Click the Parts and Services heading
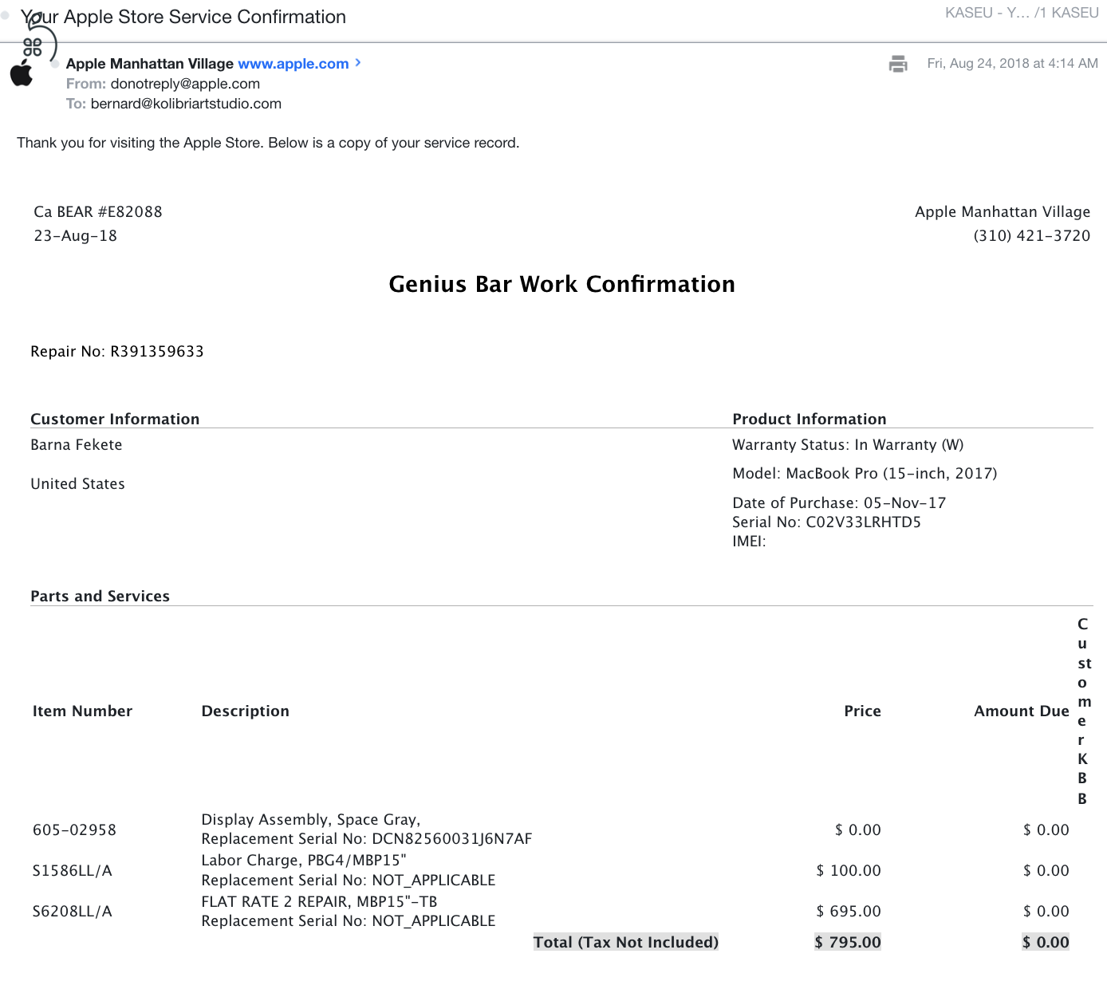The width and height of the screenshot is (1107, 989). (100, 597)
